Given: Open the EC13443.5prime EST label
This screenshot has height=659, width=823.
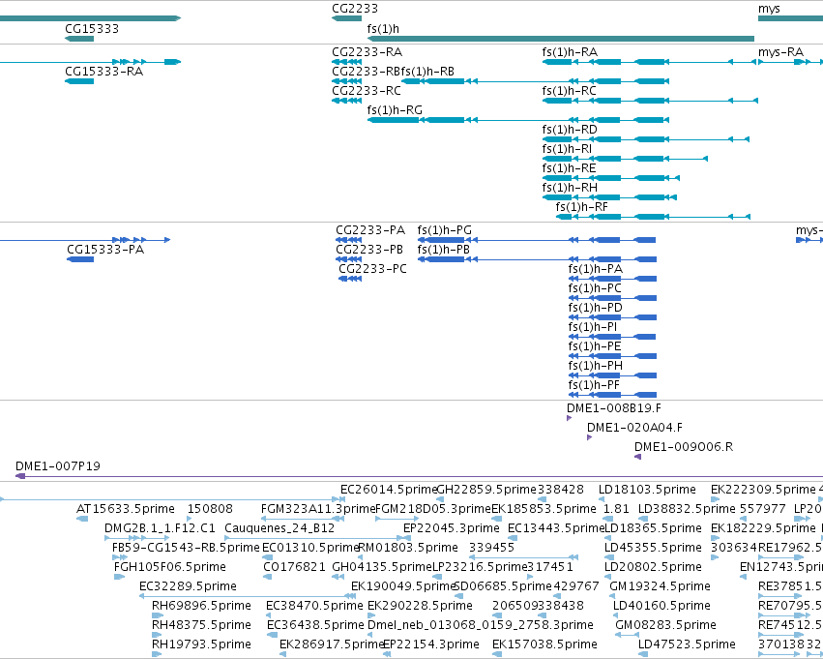Looking at the screenshot, I should [556, 528].
